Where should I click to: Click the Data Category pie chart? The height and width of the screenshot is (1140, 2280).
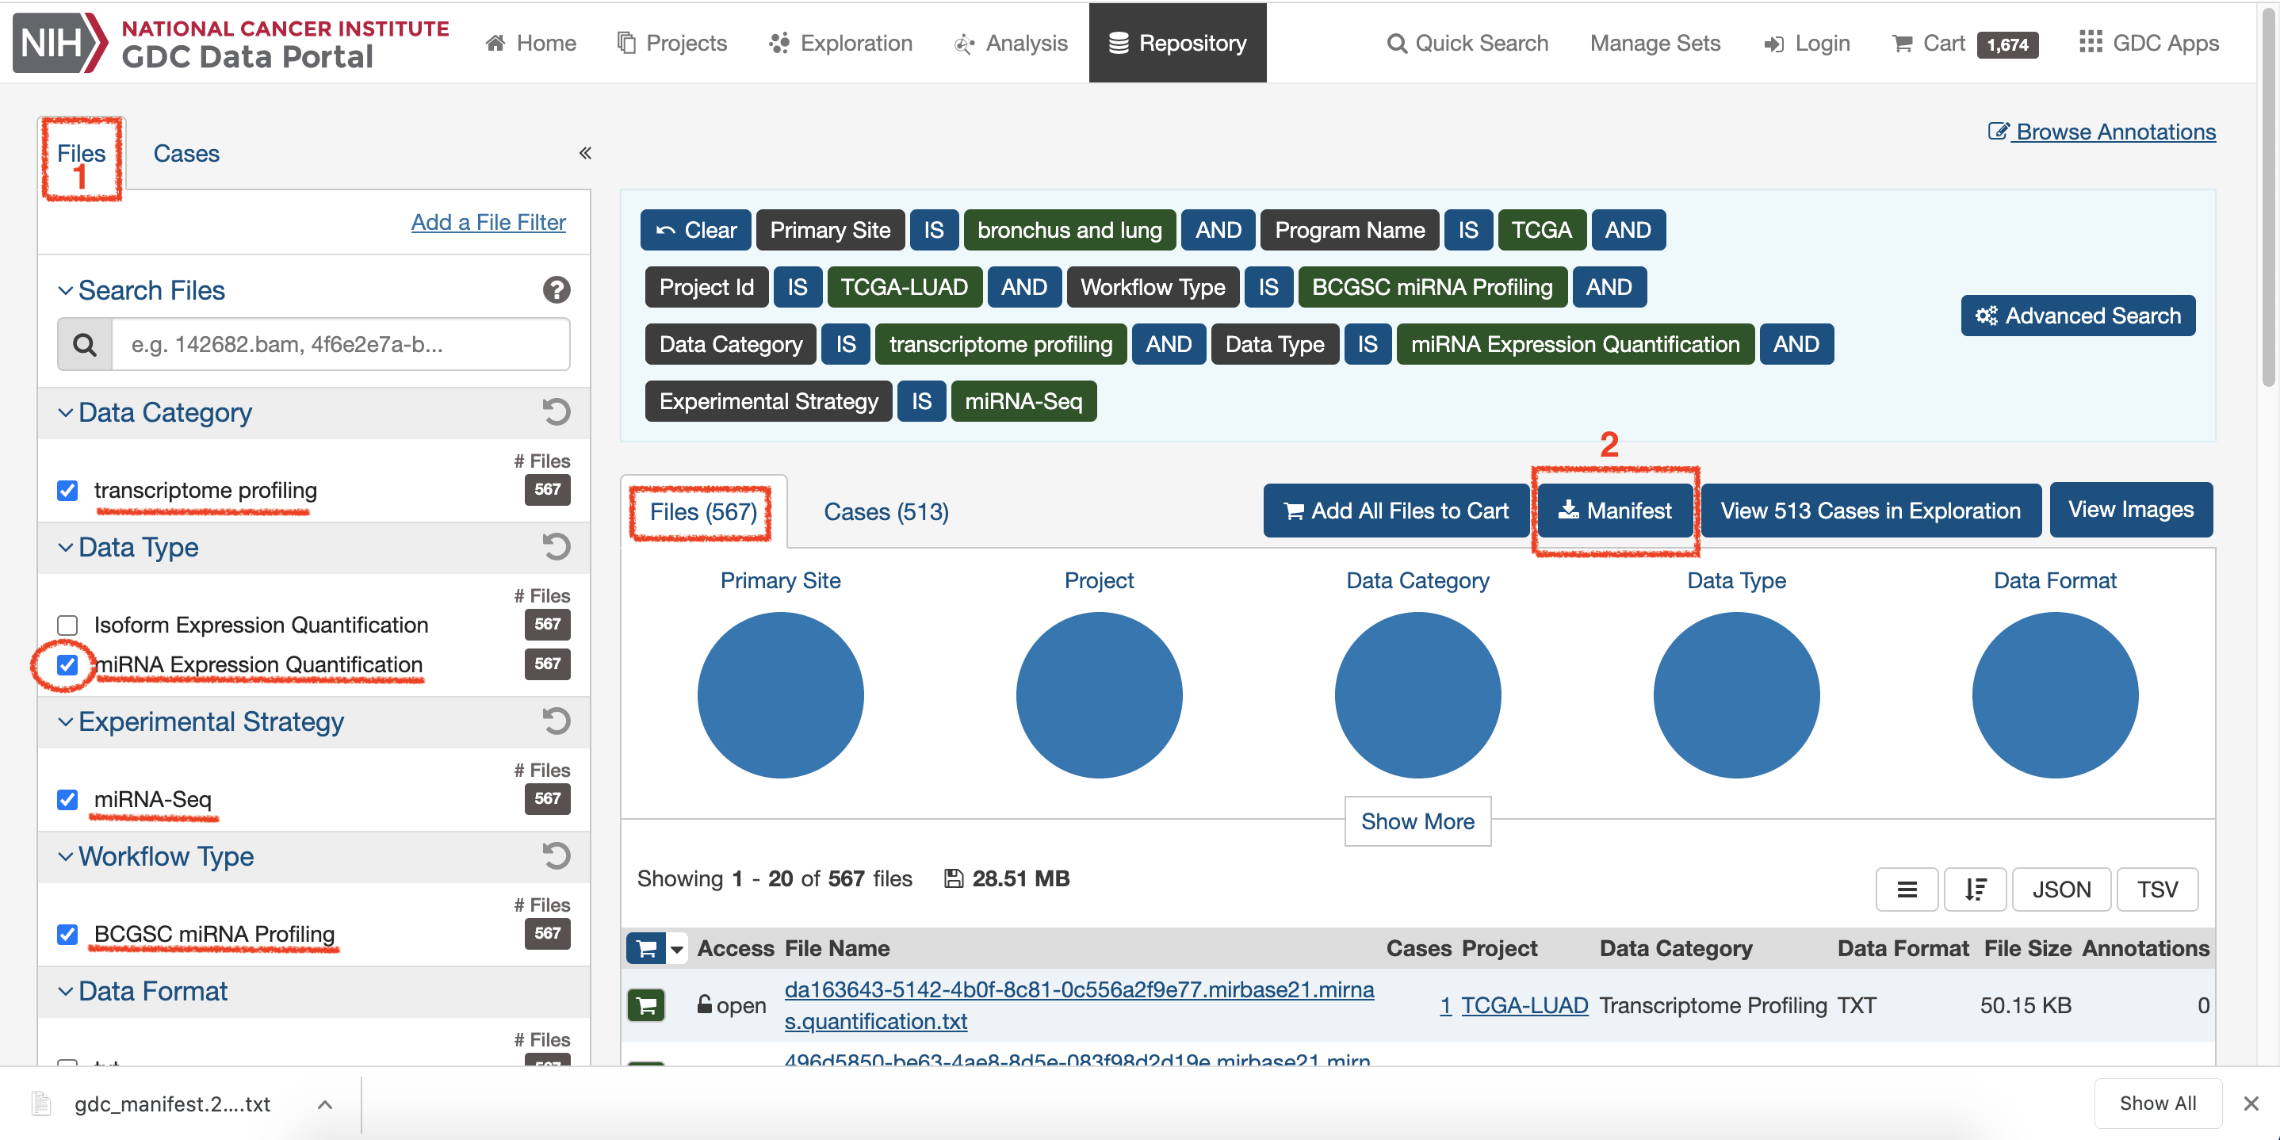(1417, 694)
